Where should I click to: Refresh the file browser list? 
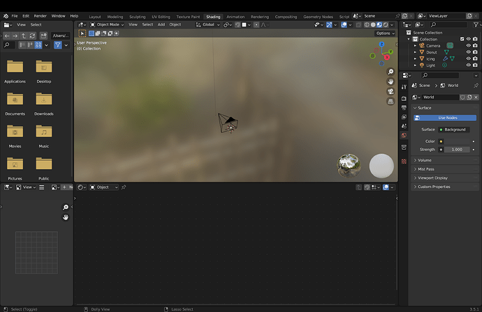click(x=32, y=36)
